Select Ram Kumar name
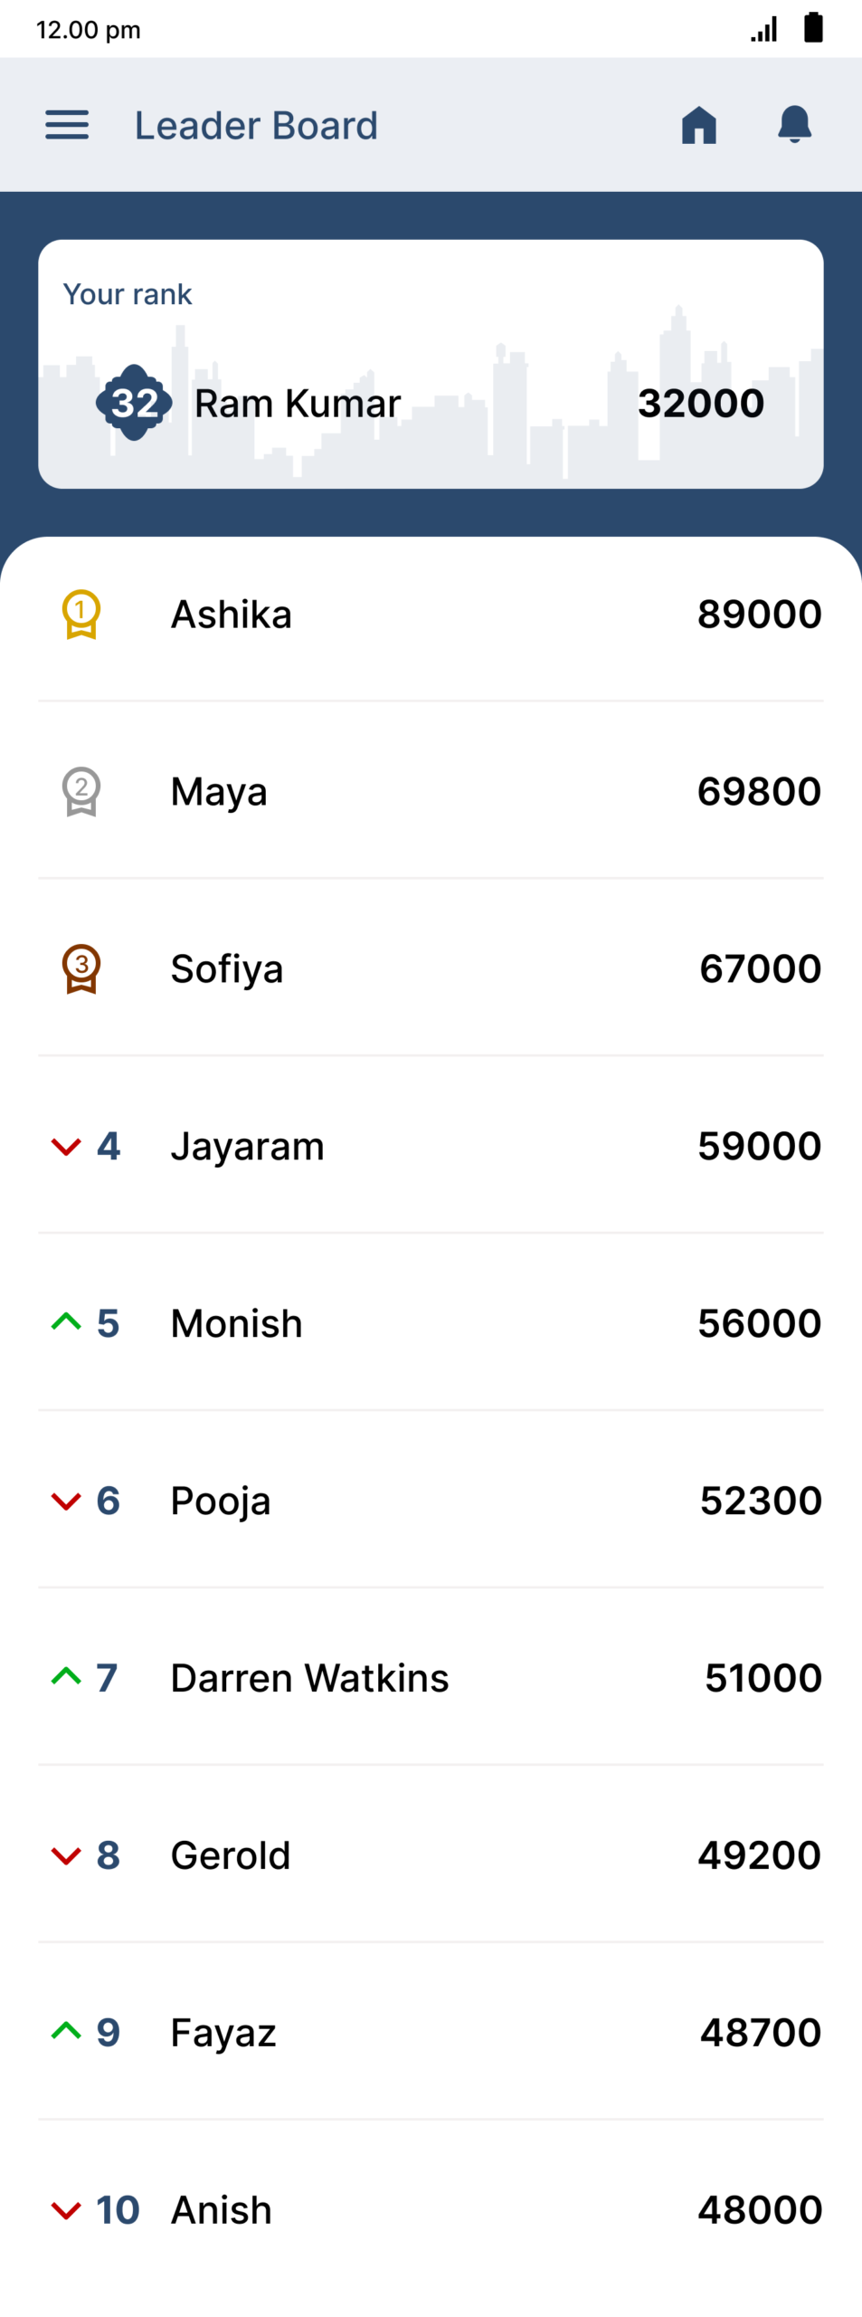The image size is (862, 2317). [297, 404]
